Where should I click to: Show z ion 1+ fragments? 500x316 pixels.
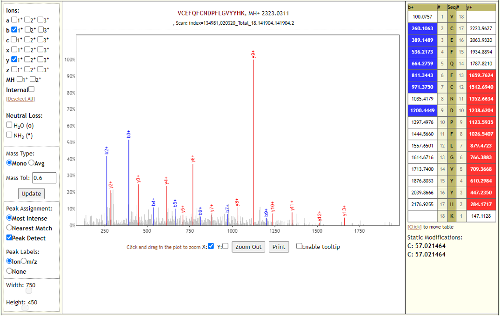(14, 69)
